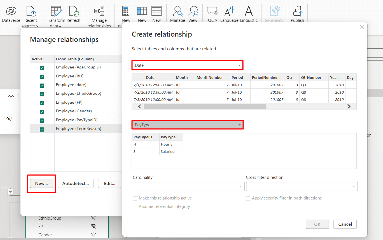383x240 pixels.
Task: Uncheck active for Employee (AgeGroupID)
Action: [42, 68]
